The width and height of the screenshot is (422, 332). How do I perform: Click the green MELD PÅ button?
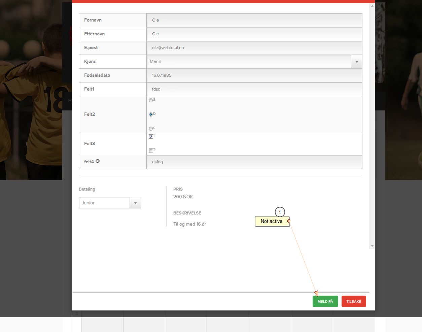(x=325, y=301)
